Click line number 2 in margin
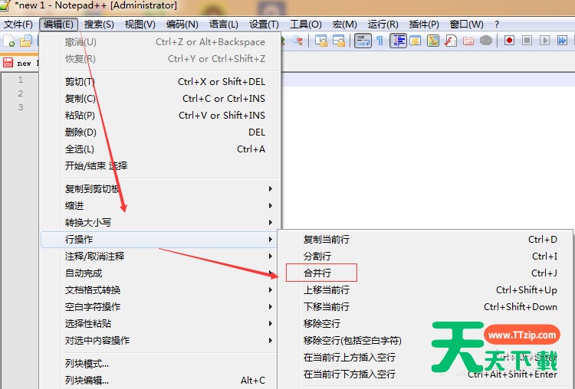 tap(21, 93)
